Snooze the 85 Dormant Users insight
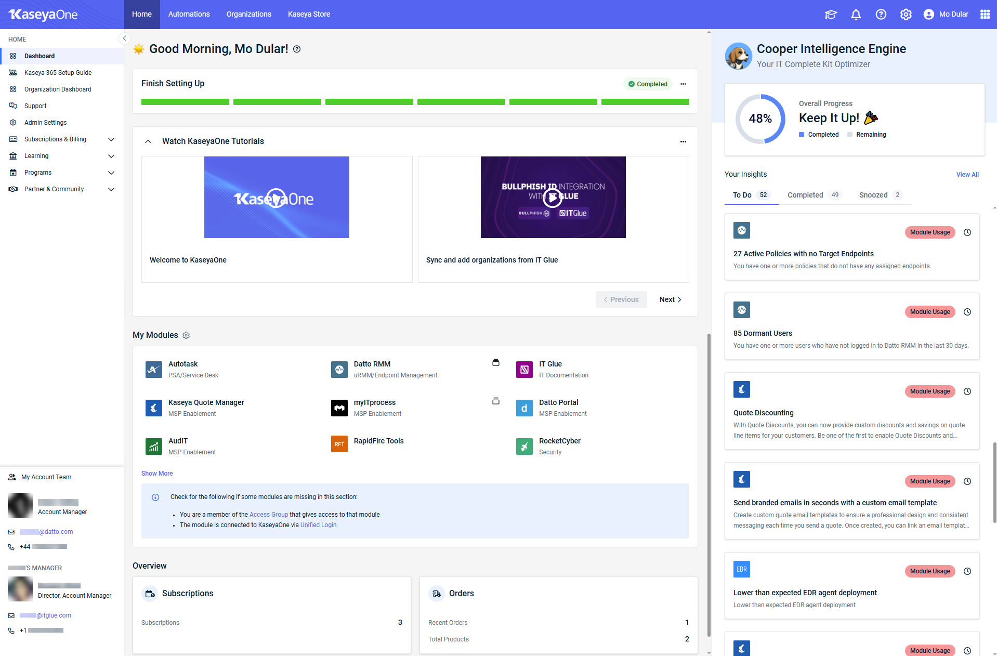Viewport: 997px width, 656px height. 967,312
